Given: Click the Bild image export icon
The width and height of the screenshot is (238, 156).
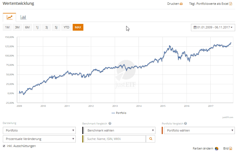Looking at the screenshot, I should coord(230,149).
